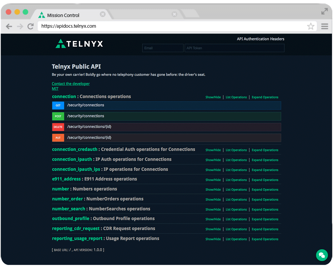Click Expand Operations for reporting_cdr_request

[265, 229]
